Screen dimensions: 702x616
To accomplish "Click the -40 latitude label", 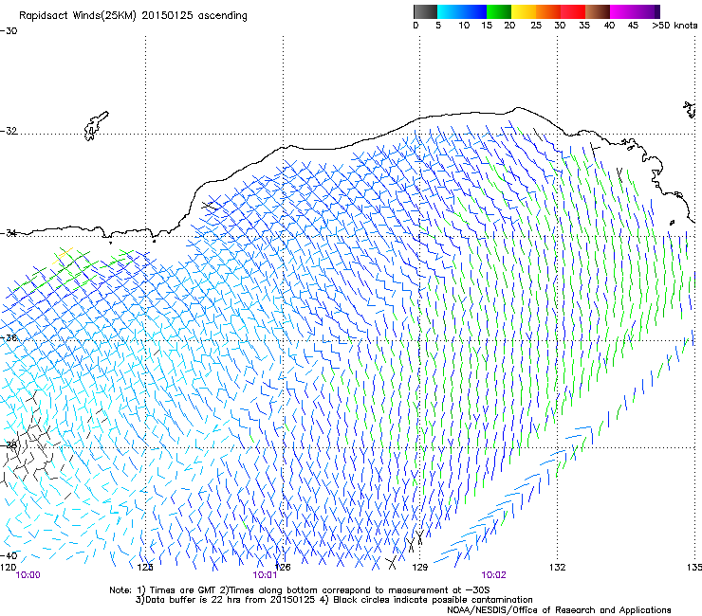I will pos(9,555).
